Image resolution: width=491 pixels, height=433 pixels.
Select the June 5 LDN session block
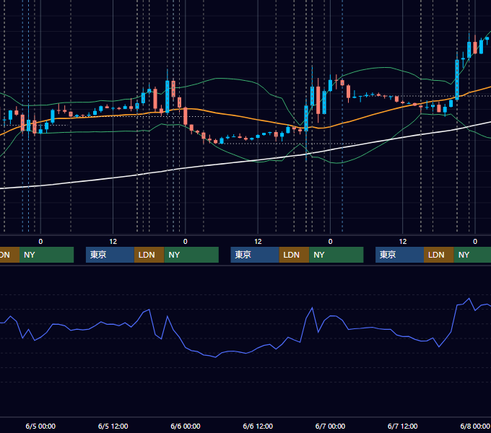coord(149,255)
